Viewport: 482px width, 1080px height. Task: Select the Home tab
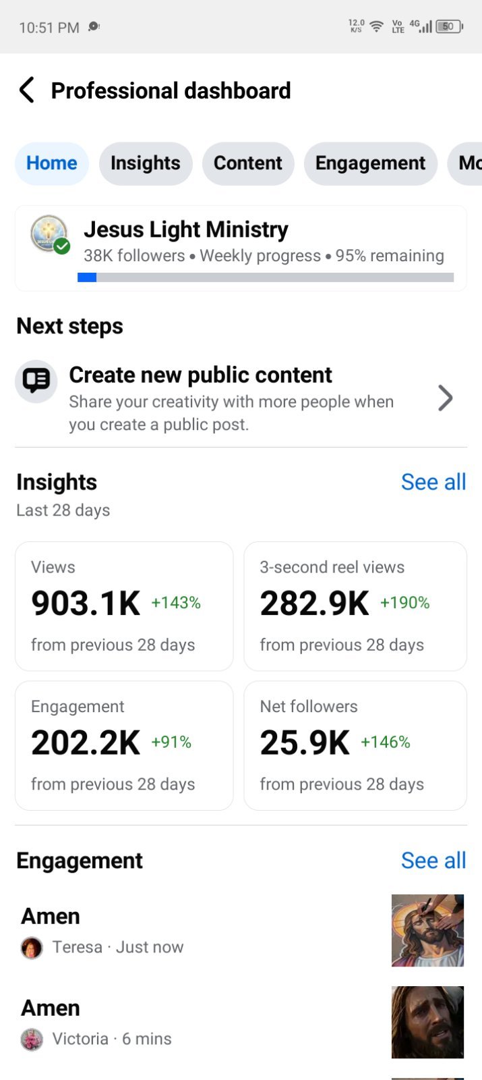point(52,163)
